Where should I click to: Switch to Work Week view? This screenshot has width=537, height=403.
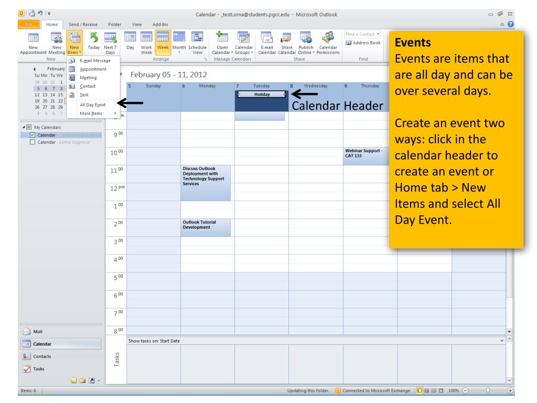pos(146,43)
